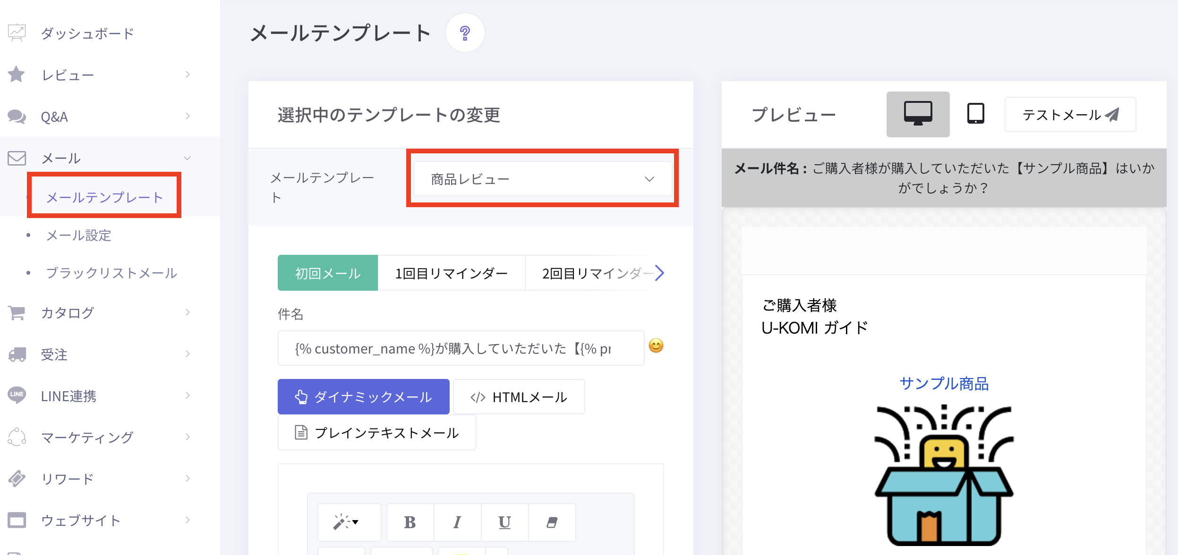Switch preview to desktop monitor view
The image size is (1178, 555).
(x=917, y=114)
